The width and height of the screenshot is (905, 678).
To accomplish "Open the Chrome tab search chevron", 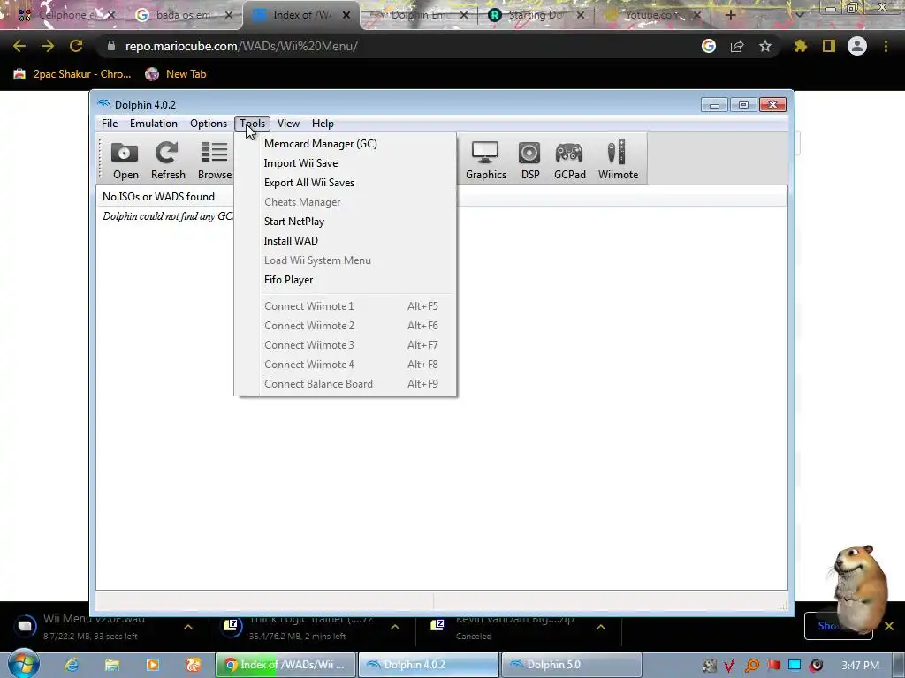I will (x=799, y=15).
